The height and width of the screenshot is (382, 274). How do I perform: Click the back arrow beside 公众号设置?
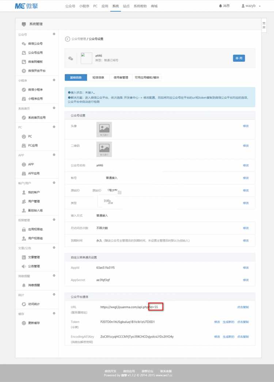click(68, 39)
